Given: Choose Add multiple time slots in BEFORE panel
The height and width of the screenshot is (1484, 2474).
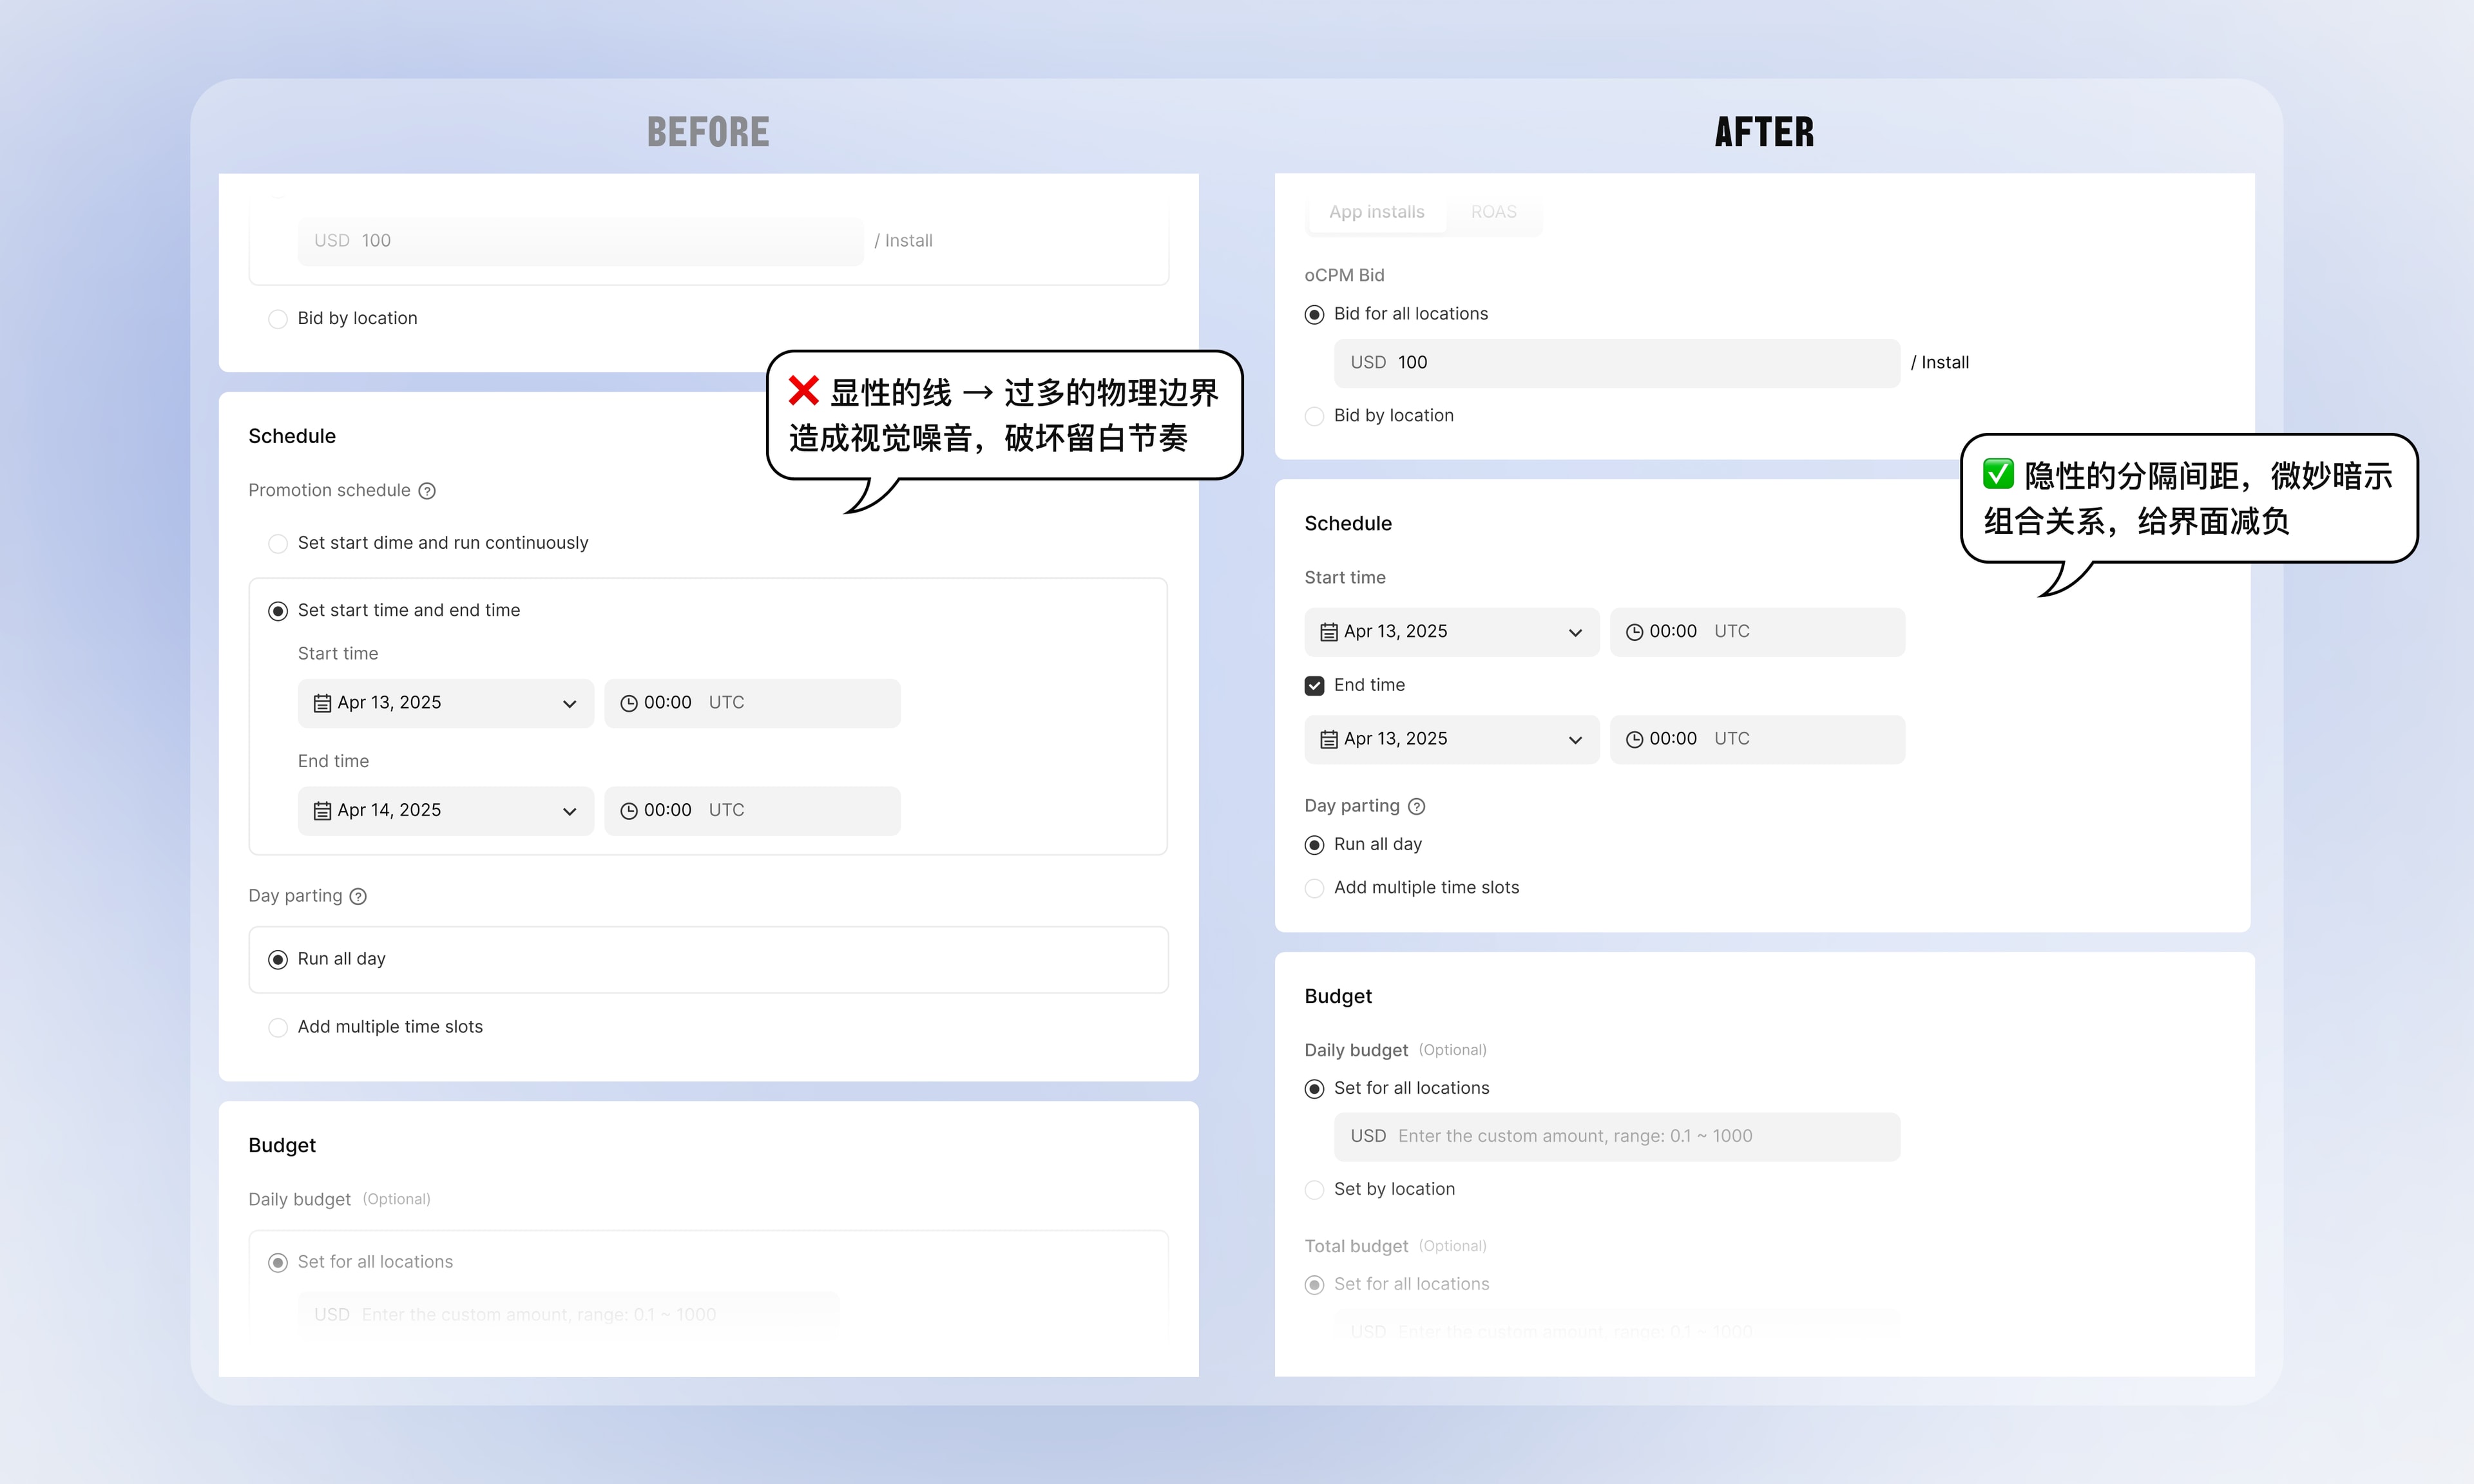Looking at the screenshot, I should pyautogui.click(x=278, y=1028).
